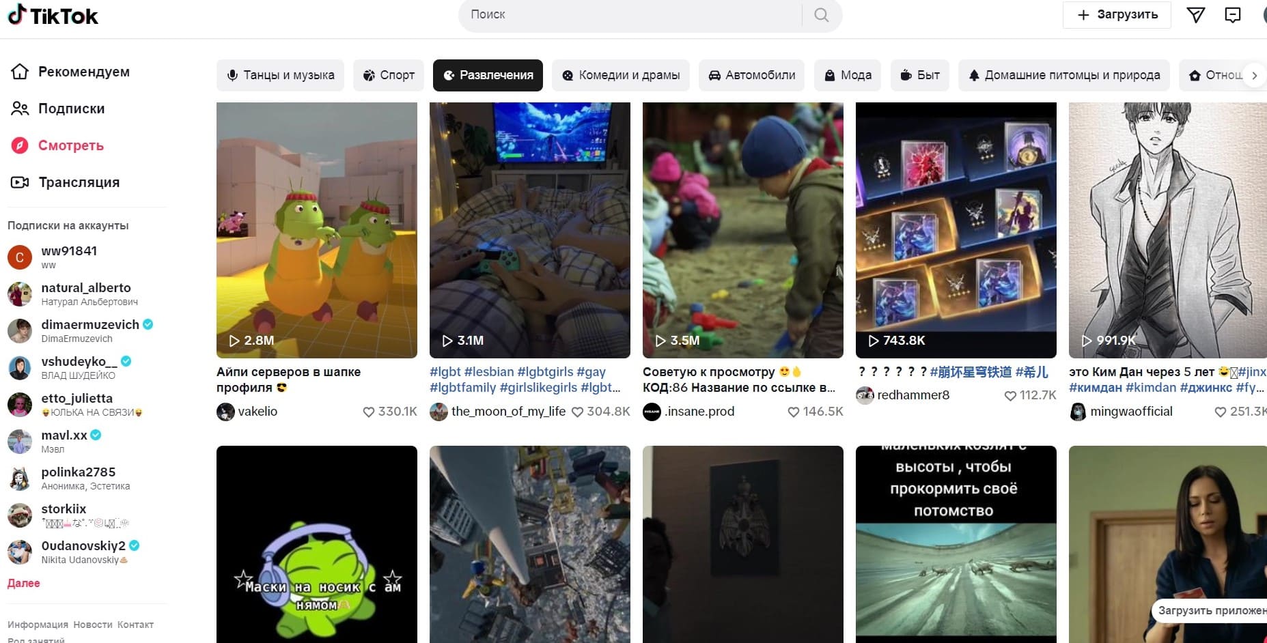Click Загрузить приложение button

(1209, 611)
